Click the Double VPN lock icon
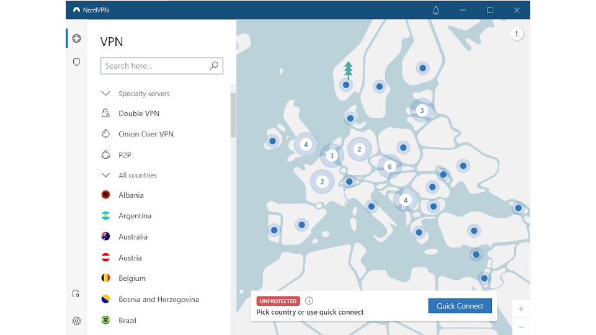Image resolution: width=596 pixels, height=335 pixels. [x=105, y=113]
